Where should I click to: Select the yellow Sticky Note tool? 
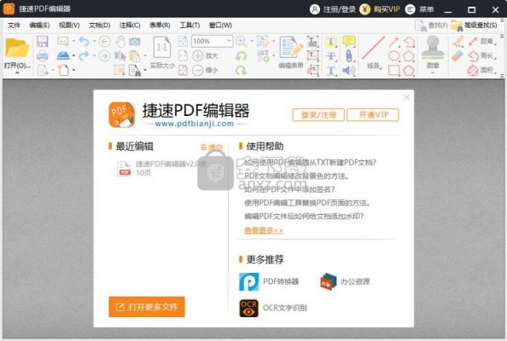click(x=349, y=41)
